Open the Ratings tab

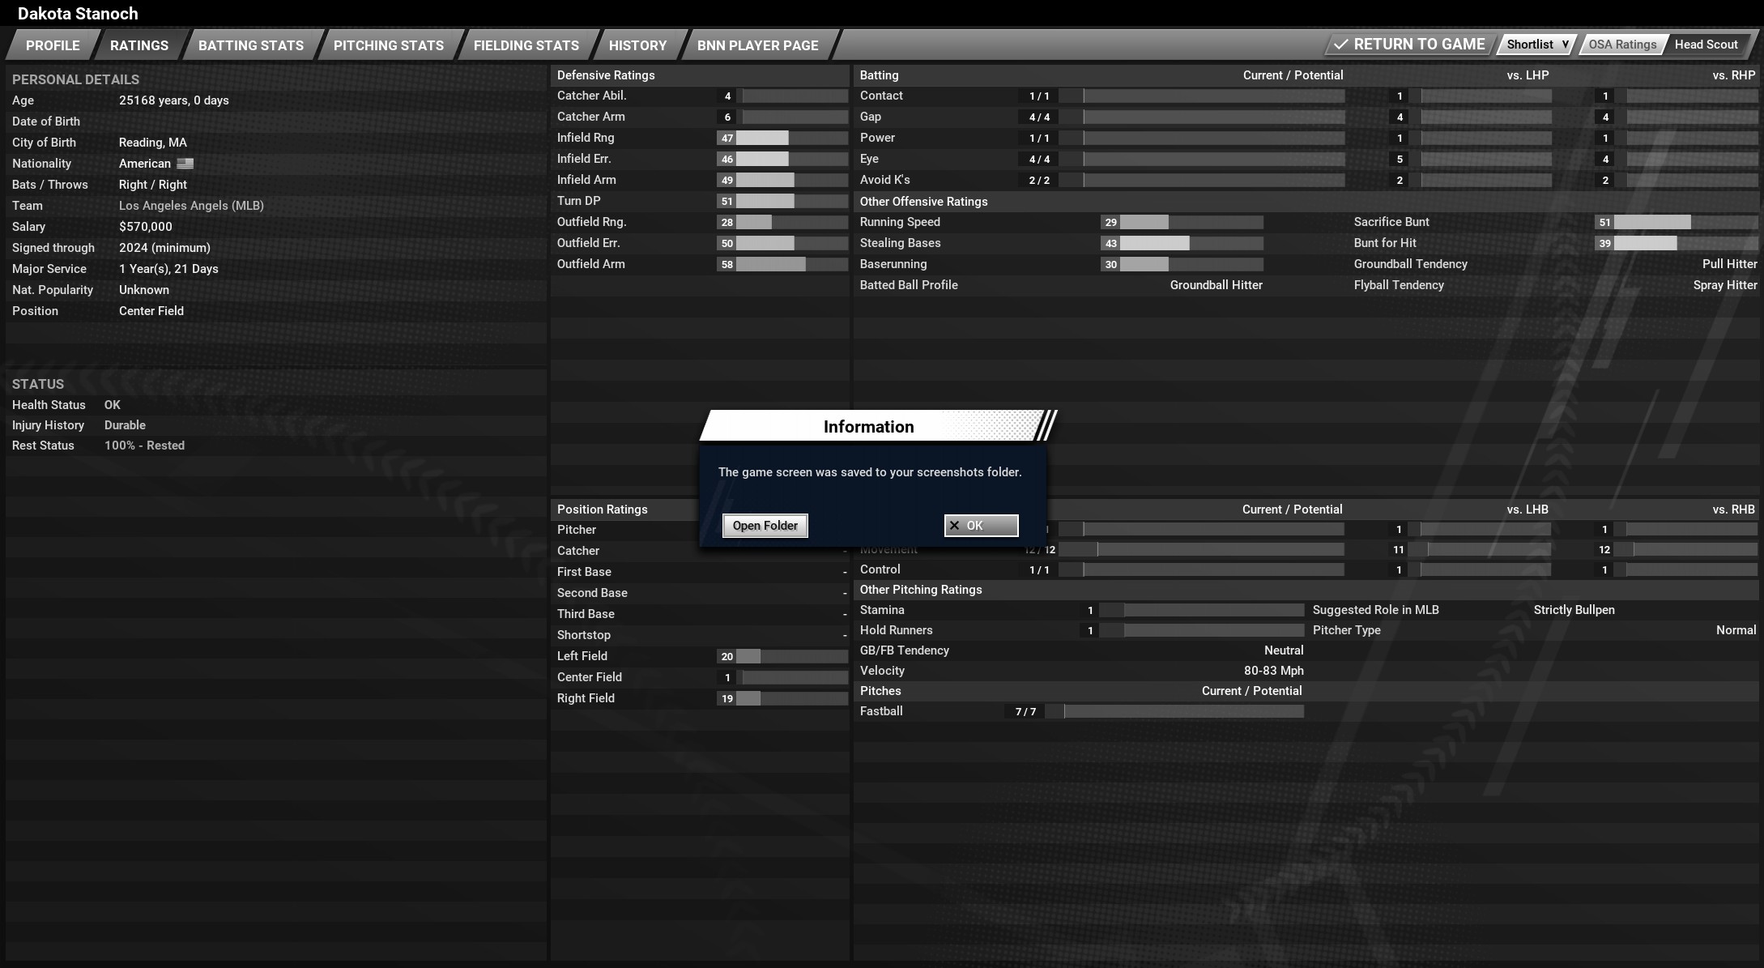pyautogui.click(x=139, y=45)
